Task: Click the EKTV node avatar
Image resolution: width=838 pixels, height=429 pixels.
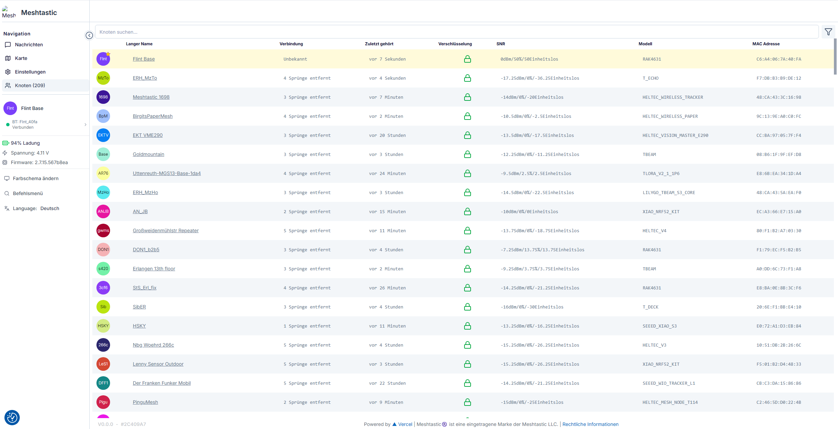Action: coord(103,135)
